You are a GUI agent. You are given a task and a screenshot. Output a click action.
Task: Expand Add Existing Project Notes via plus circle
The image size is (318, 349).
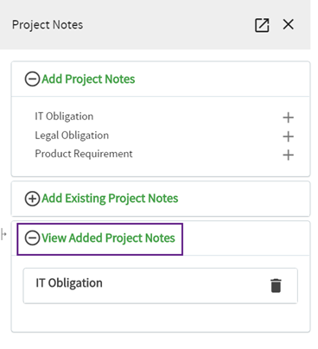pos(32,199)
